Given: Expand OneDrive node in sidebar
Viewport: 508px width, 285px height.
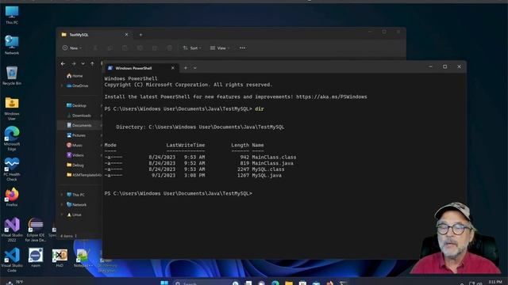Looking at the screenshot, I should pyautogui.click(x=62, y=85).
